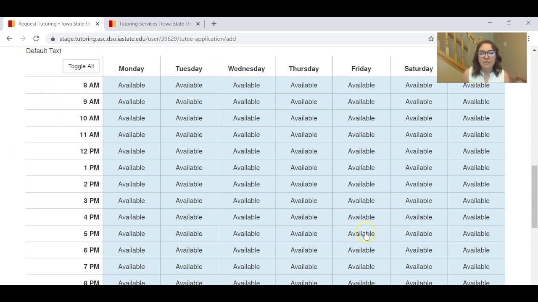538x302 pixels.
Task: Click the padlock site info icon
Action: pos(53,39)
